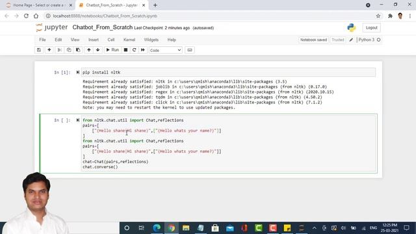Click the Jupyter logo
416x234 pixels.
coord(52,27)
